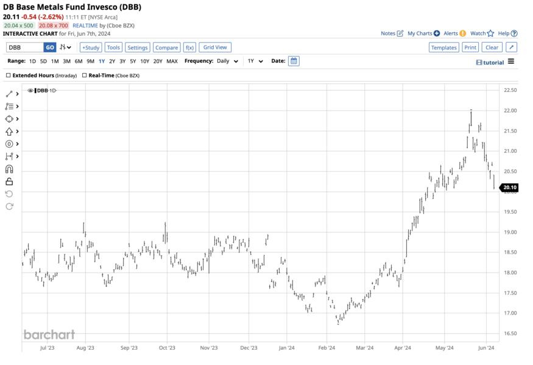The height and width of the screenshot is (365, 533).
Task: Click the Notes edit icon
Action: [400, 33]
